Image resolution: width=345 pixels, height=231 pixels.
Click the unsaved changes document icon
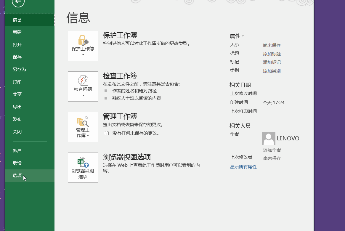pos(106,133)
